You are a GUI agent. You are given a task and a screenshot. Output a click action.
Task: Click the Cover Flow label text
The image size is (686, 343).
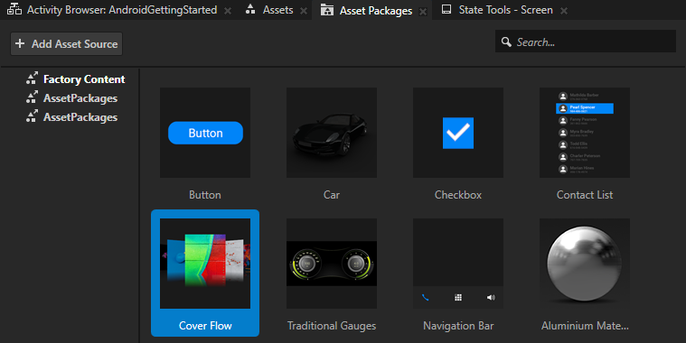point(205,326)
